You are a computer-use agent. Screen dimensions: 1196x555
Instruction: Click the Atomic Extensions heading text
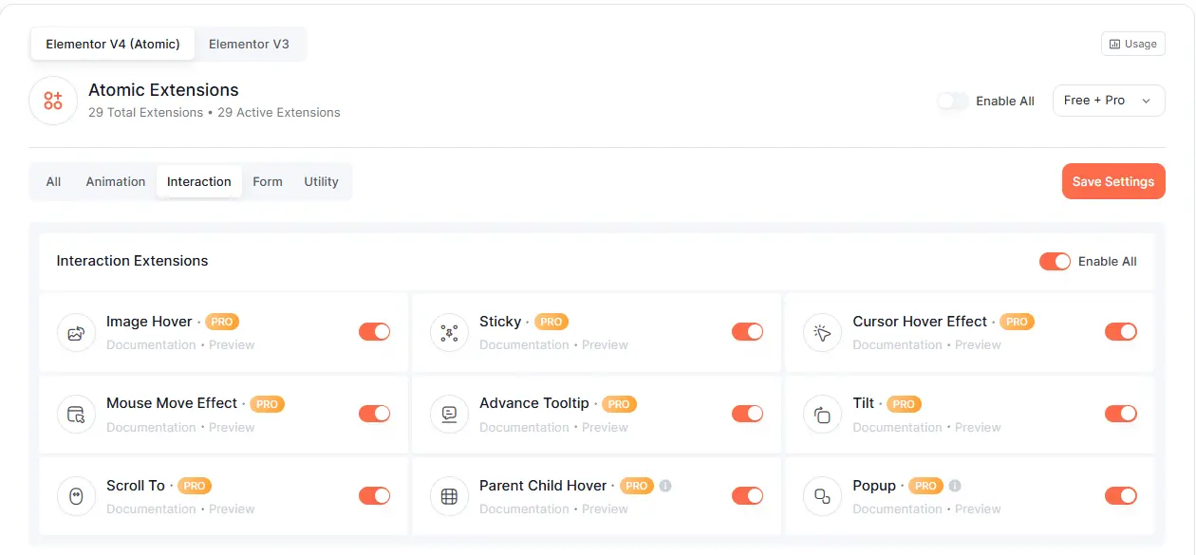[163, 90]
